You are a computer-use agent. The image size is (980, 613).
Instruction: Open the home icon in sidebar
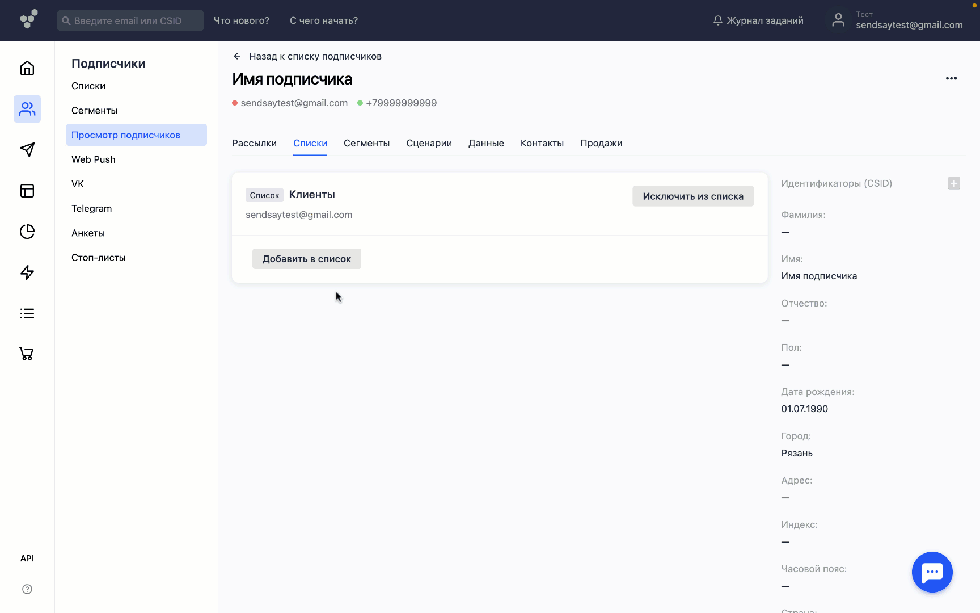click(x=27, y=69)
